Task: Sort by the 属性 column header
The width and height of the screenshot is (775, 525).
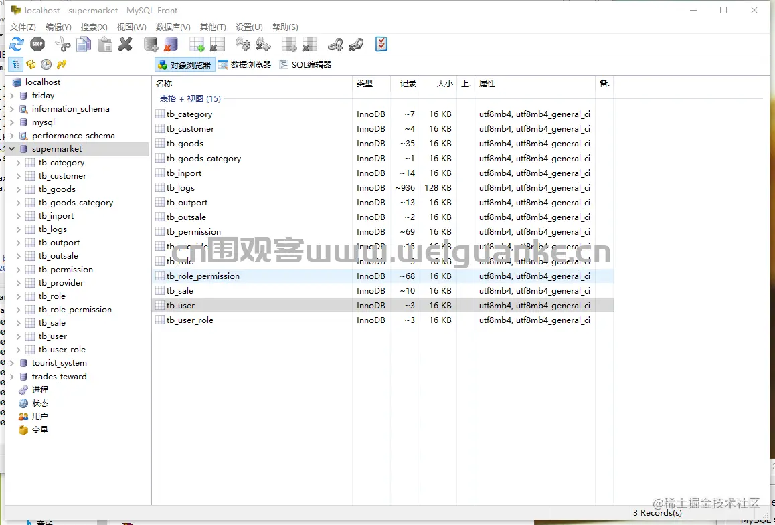Action: pyautogui.click(x=535, y=84)
